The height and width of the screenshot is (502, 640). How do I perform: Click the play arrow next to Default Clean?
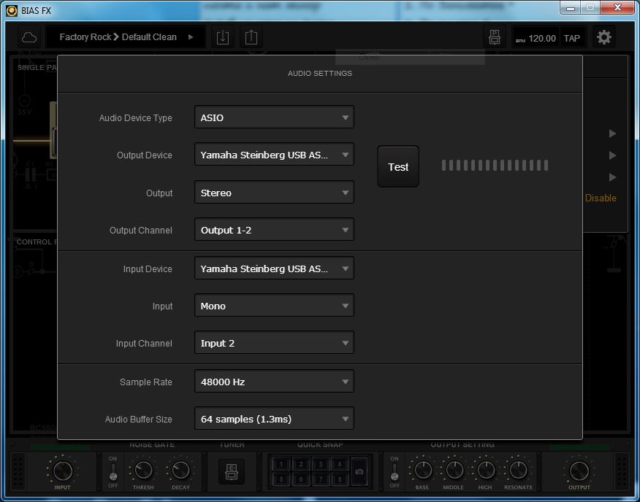(x=191, y=37)
